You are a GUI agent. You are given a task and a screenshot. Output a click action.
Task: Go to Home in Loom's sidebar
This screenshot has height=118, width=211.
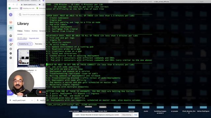11,35
